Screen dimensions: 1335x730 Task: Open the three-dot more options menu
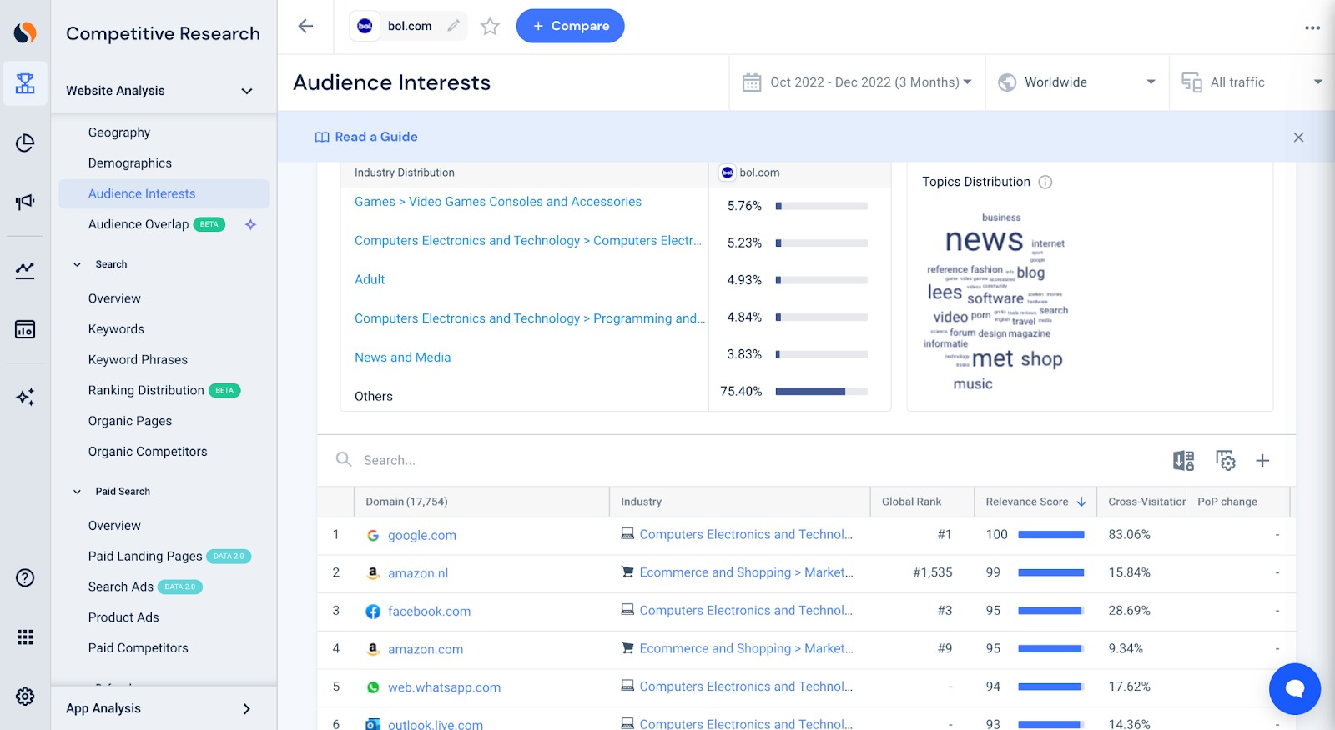click(1312, 27)
